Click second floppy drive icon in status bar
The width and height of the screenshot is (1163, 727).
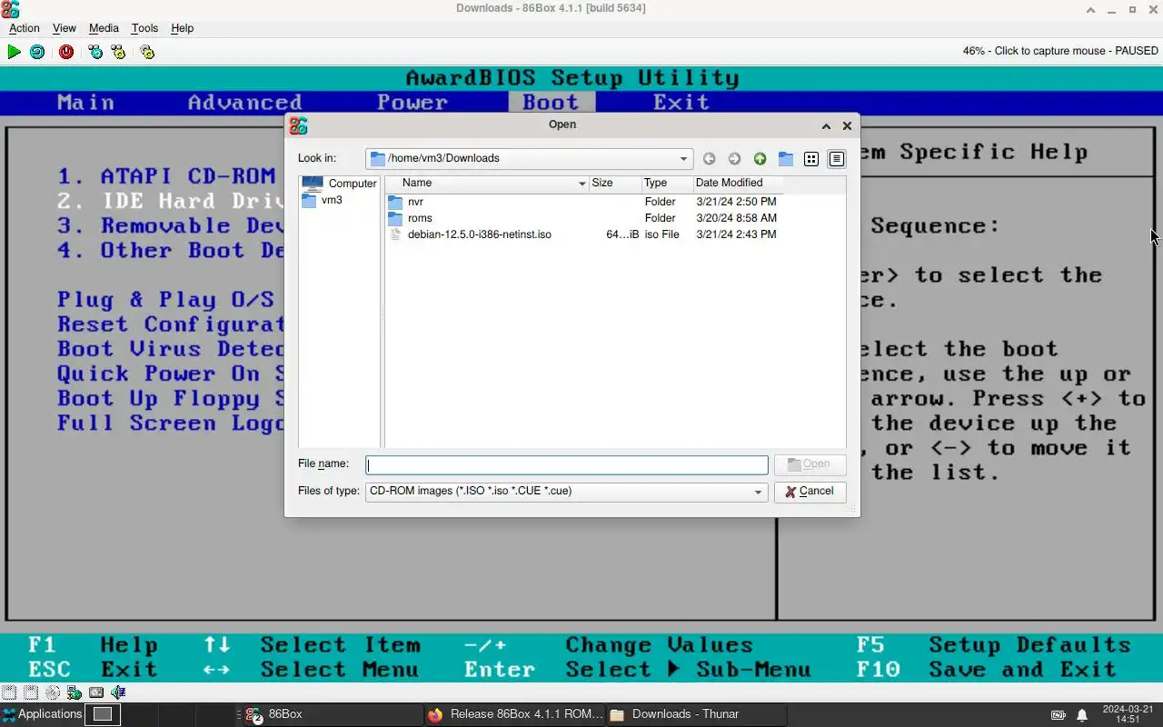[31, 692]
